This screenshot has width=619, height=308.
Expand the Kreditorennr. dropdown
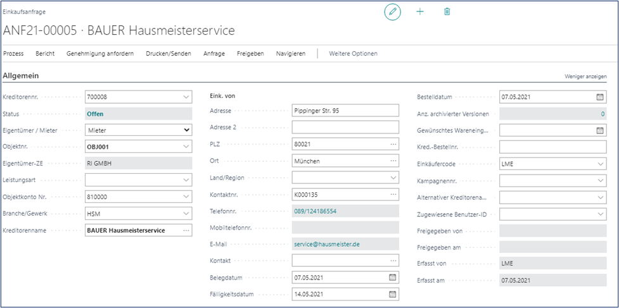tap(186, 97)
